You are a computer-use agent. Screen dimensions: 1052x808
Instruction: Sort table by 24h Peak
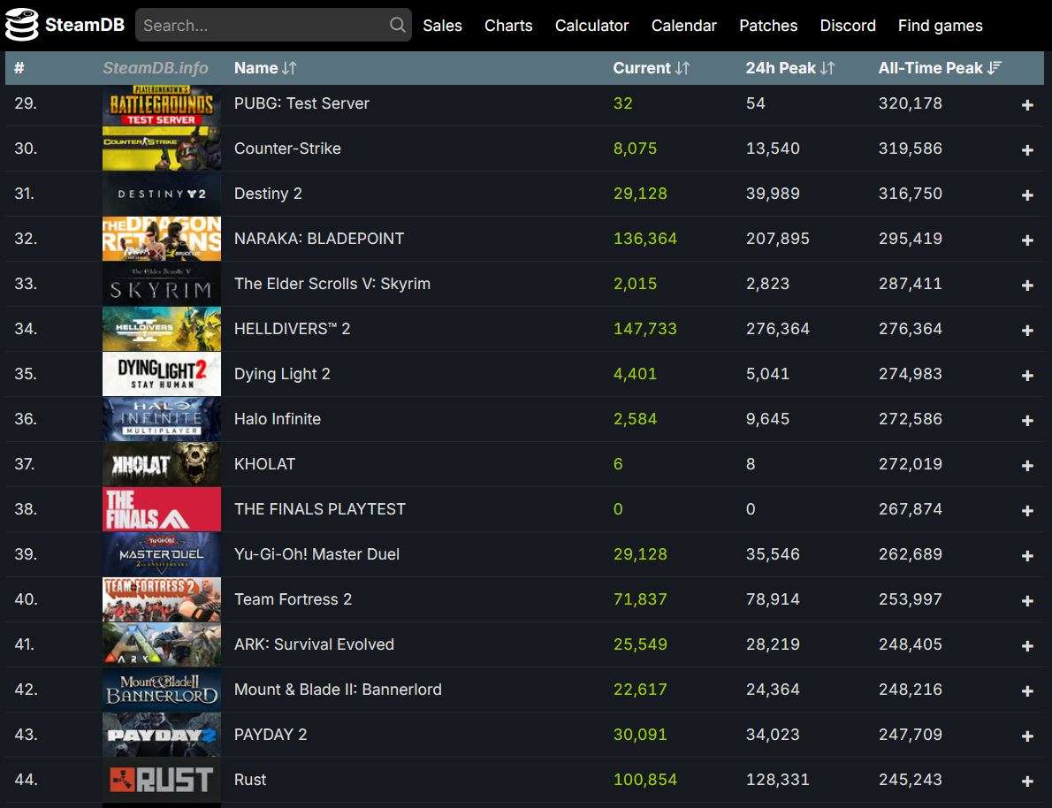[x=789, y=68]
